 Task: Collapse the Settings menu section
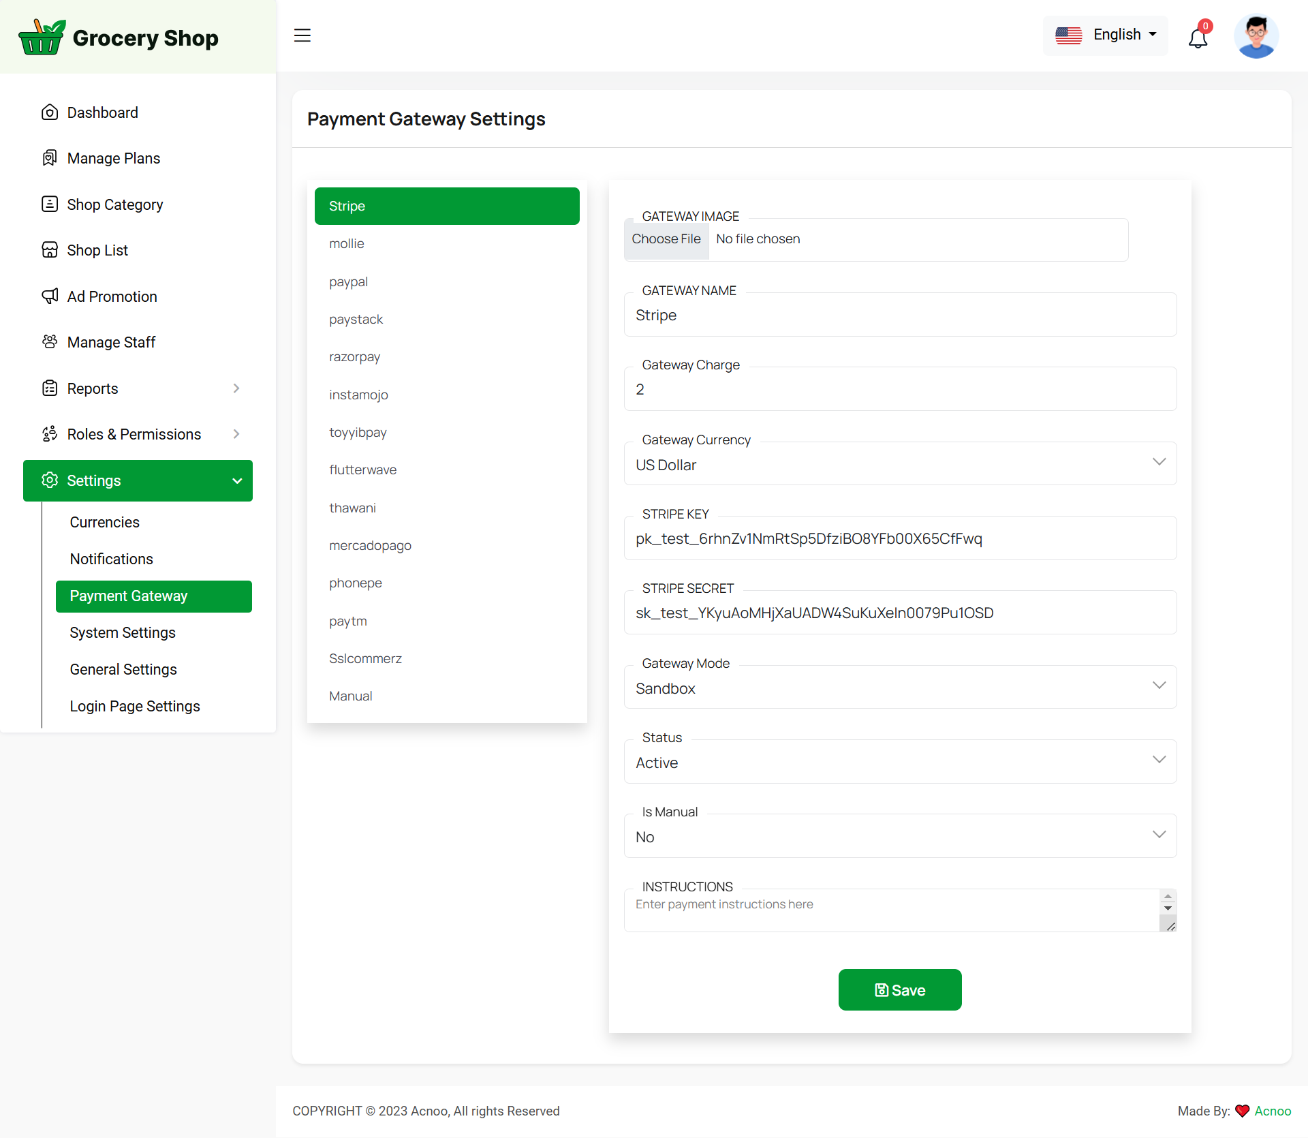(236, 480)
